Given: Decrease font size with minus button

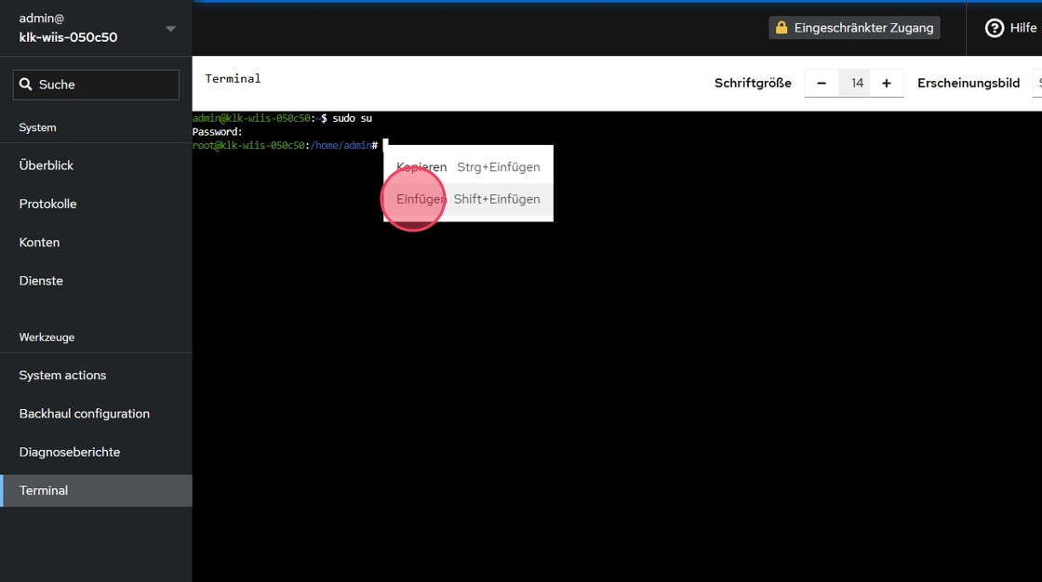Looking at the screenshot, I should pyautogui.click(x=822, y=84).
